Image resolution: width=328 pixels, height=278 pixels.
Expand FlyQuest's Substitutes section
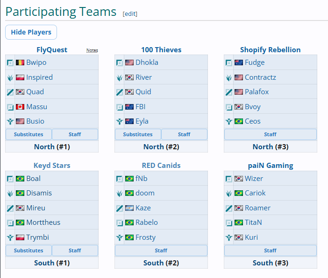[29, 134]
